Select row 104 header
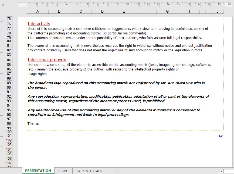This screenshot has width=234, height=174. coord(9,149)
